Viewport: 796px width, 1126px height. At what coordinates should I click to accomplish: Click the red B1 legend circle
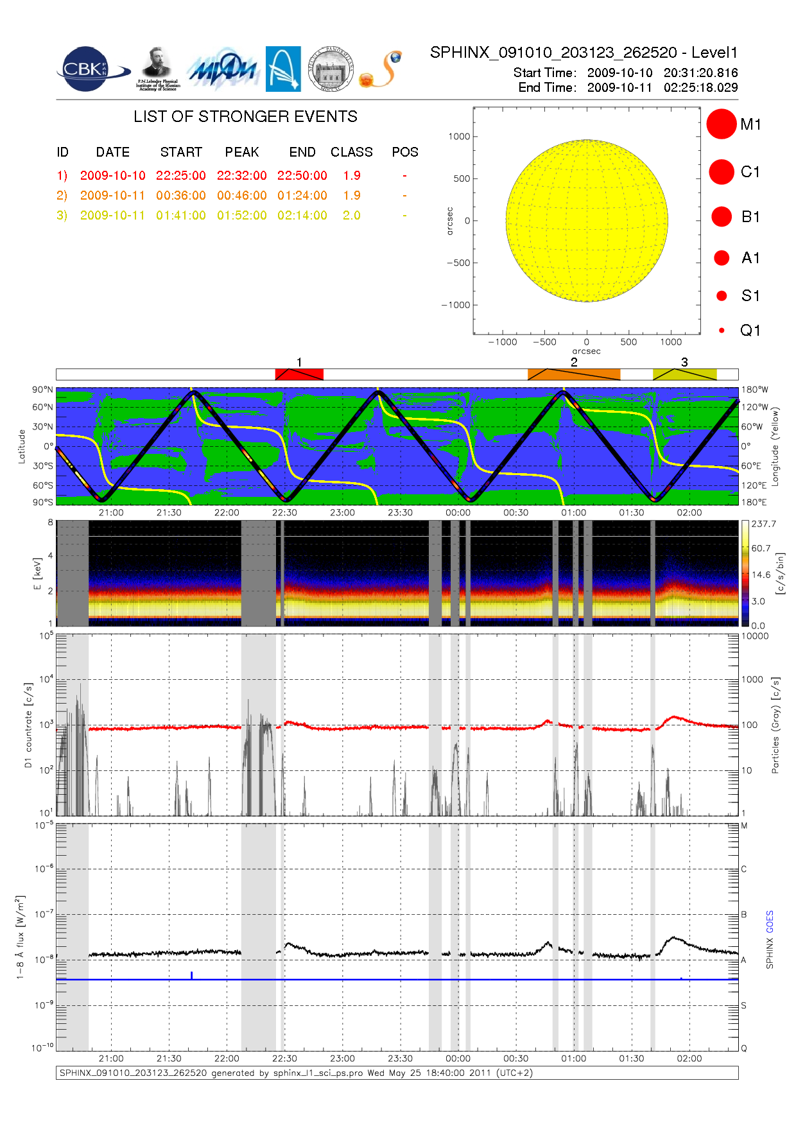pos(722,216)
